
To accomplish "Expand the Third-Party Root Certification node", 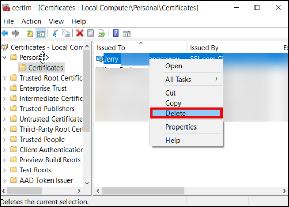I will 5,130.
